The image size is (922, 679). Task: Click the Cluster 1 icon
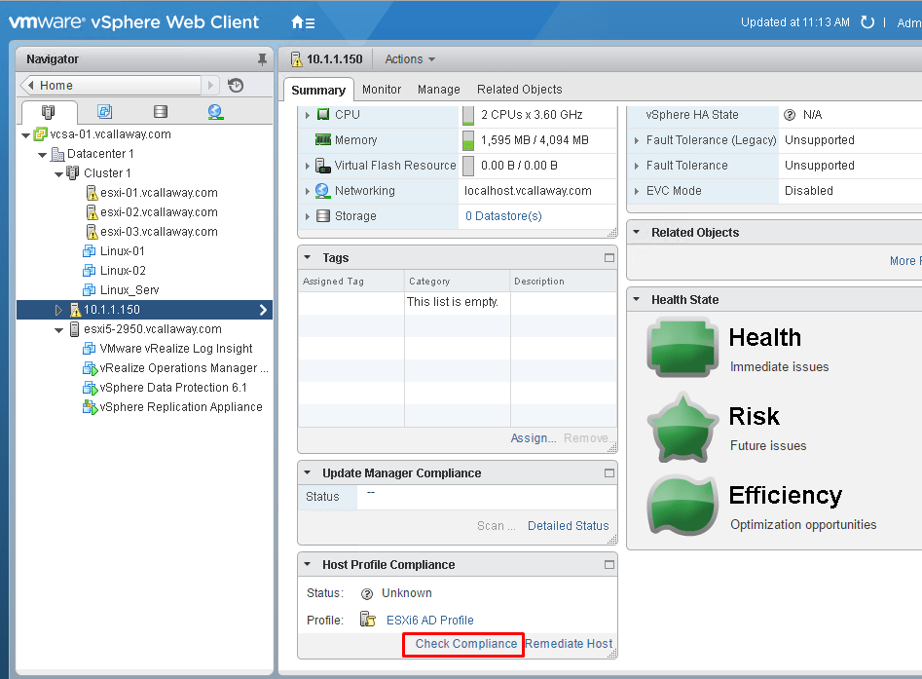(x=73, y=173)
